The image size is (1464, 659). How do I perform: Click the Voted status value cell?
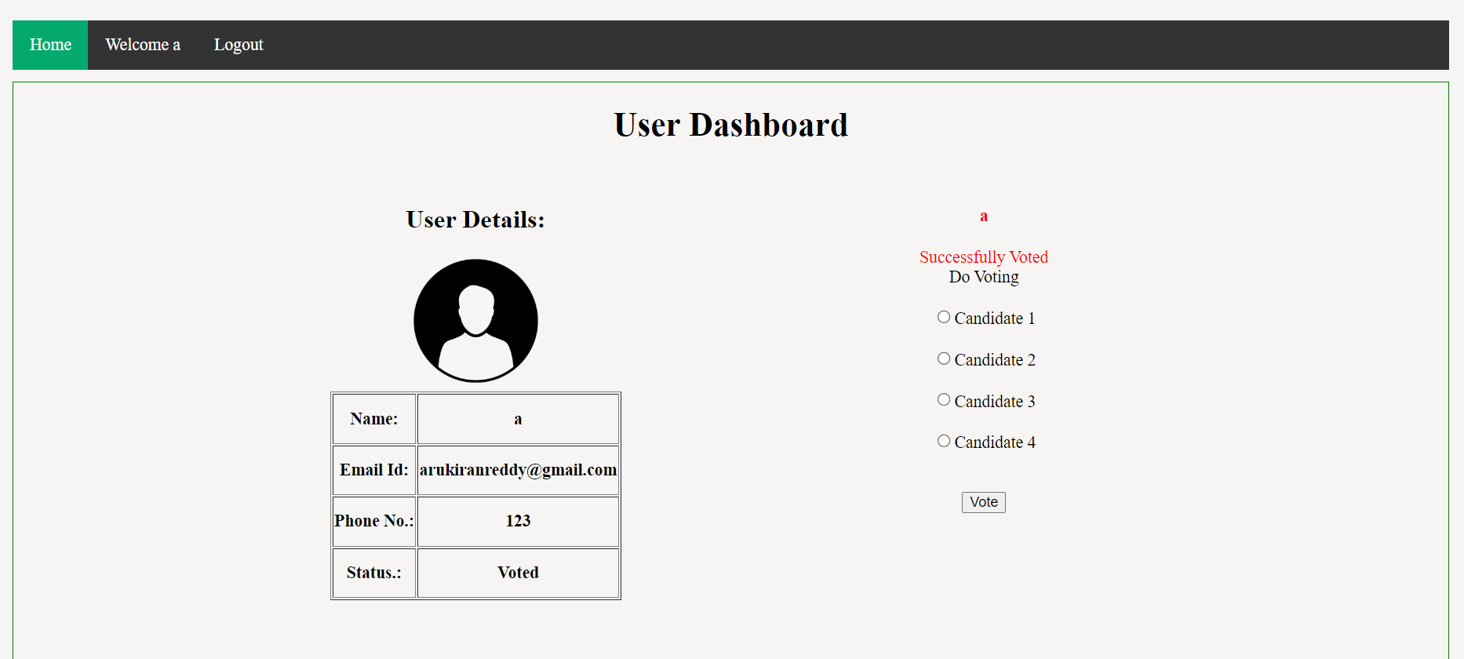click(519, 573)
